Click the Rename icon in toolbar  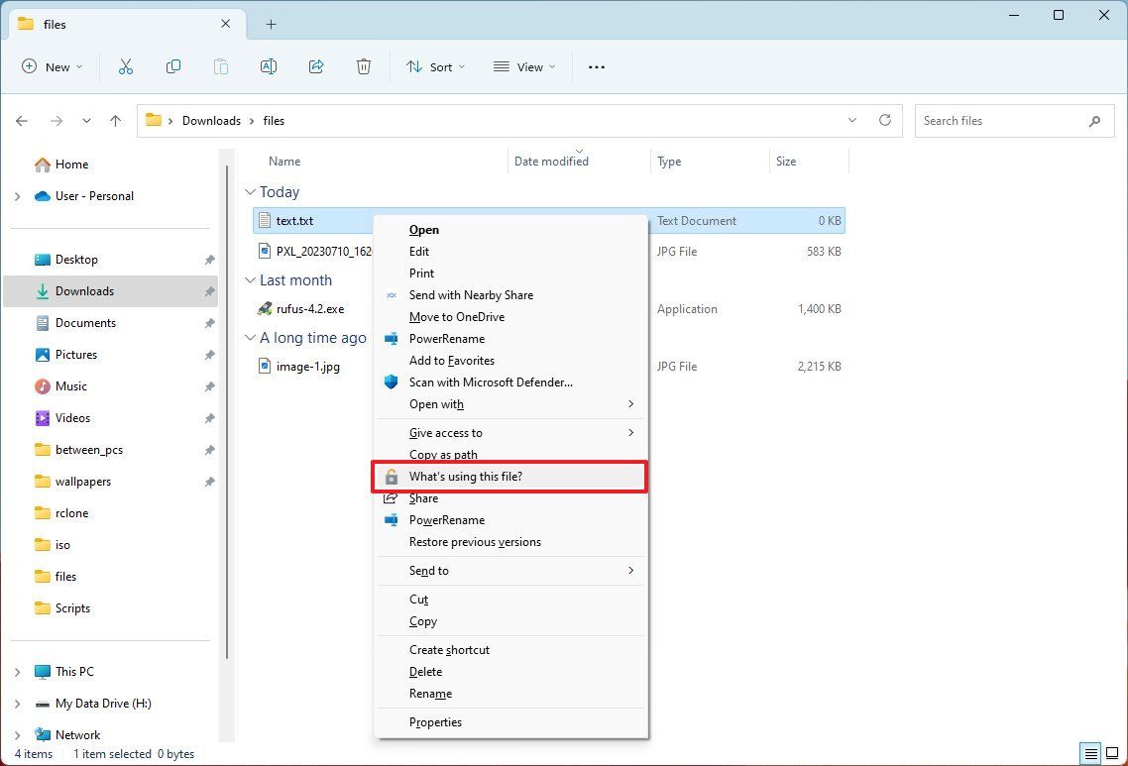coord(268,66)
